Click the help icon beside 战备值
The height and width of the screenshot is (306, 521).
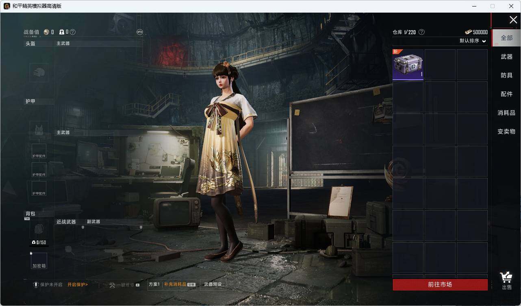(73, 32)
